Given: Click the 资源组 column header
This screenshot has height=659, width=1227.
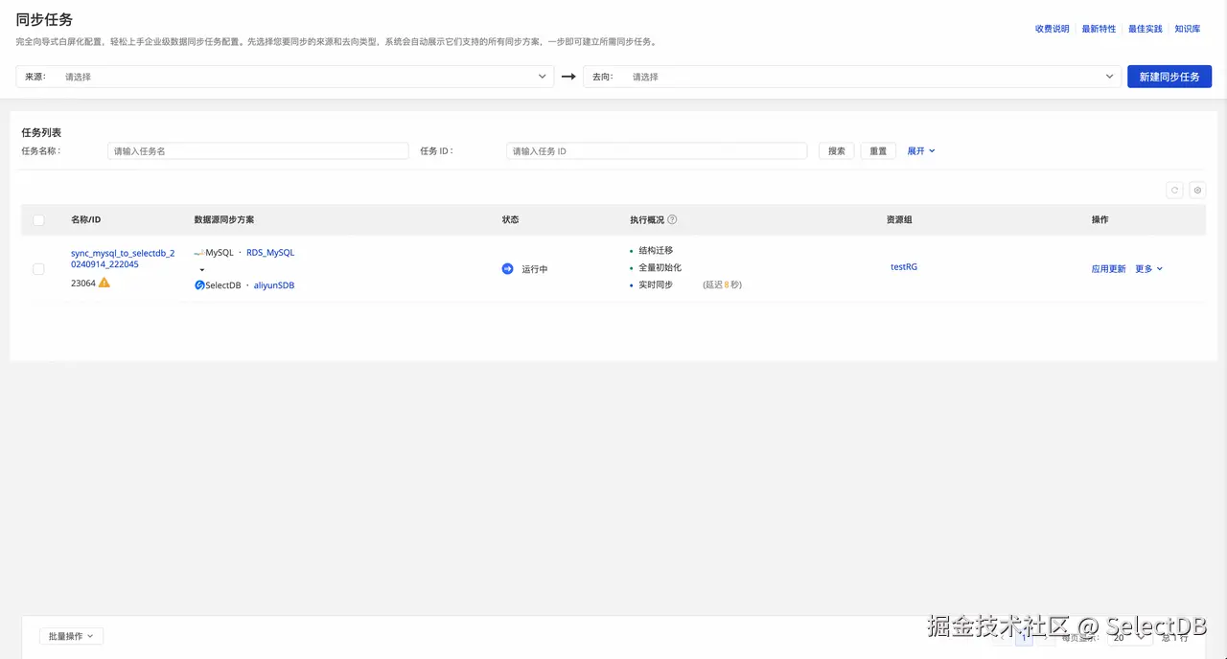Looking at the screenshot, I should (x=899, y=220).
